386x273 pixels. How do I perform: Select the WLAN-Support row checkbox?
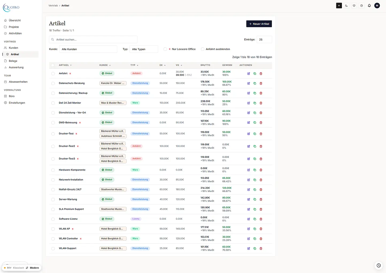tap(53, 248)
